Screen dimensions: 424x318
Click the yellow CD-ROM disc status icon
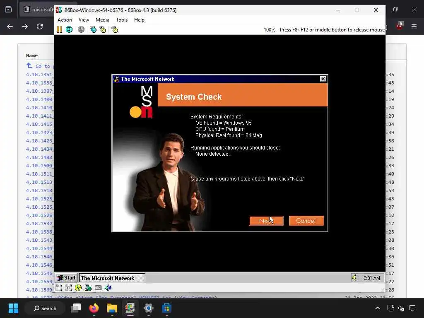click(x=78, y=288)
